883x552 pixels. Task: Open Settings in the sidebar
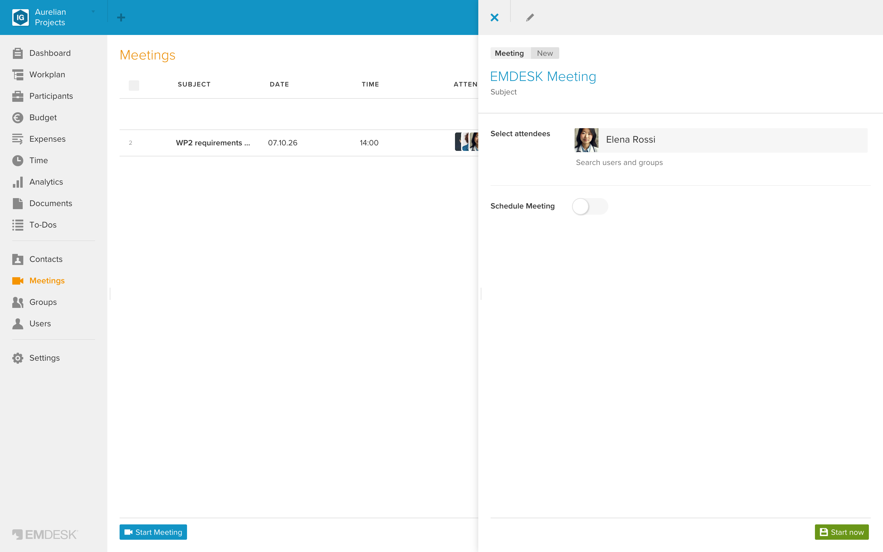tap(44, 358)
